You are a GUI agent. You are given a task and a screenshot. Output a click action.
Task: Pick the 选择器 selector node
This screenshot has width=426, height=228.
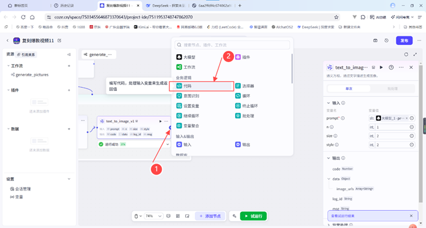[244, 86]
